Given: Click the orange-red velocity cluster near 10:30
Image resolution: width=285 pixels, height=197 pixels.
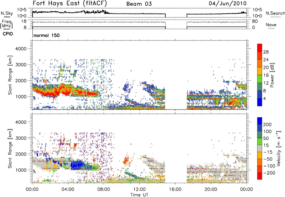Looking at the screenshot, I should pos(126,160).
